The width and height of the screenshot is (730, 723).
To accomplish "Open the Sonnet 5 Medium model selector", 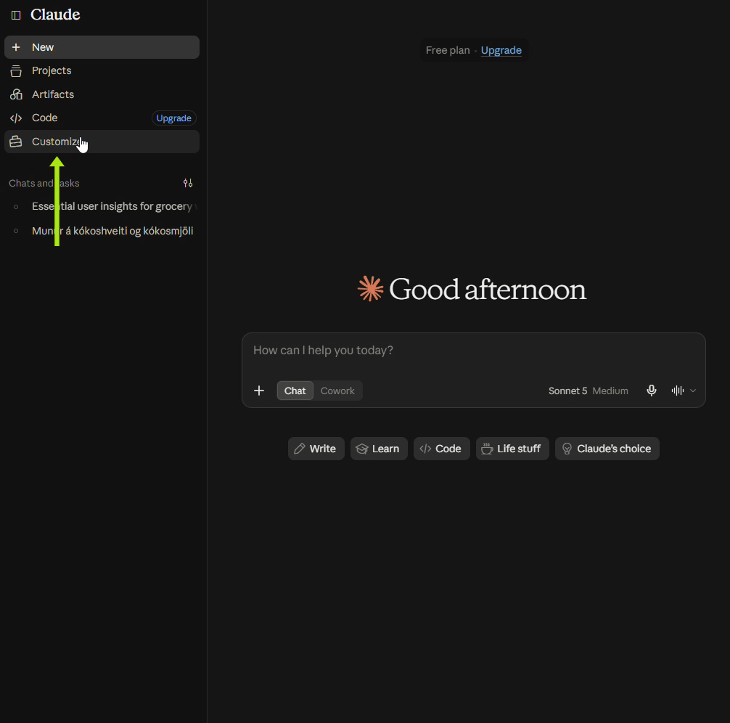I will coord(588,391).
